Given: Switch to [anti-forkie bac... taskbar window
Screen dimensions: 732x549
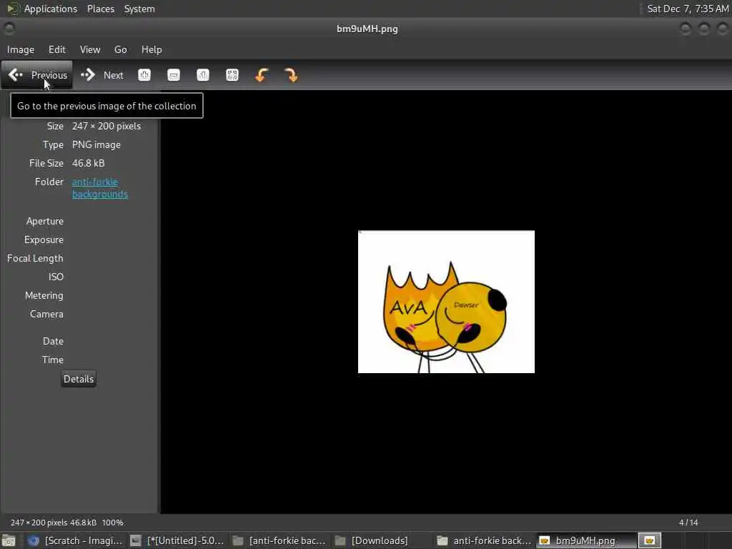Looking at the screenshot, I should 280,540.
